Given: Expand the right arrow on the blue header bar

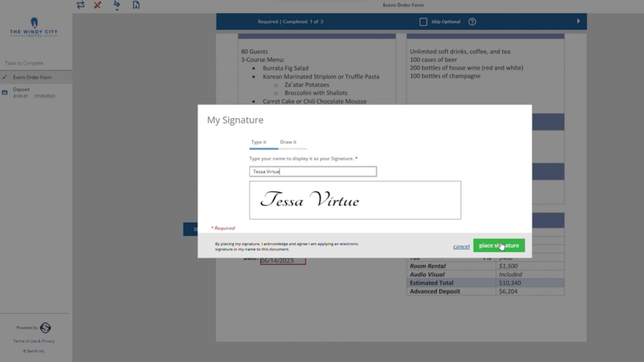Looking at the screenshot, I should click(579, 21).
